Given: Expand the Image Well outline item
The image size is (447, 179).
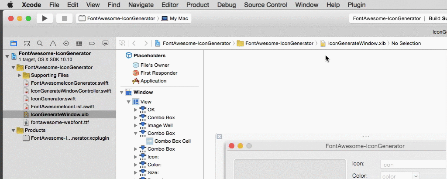Looking at the screenshot, I should (135, 125).
